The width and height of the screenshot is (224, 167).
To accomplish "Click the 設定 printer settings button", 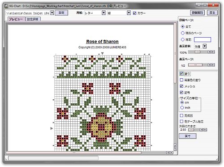I will pos(61,13).
